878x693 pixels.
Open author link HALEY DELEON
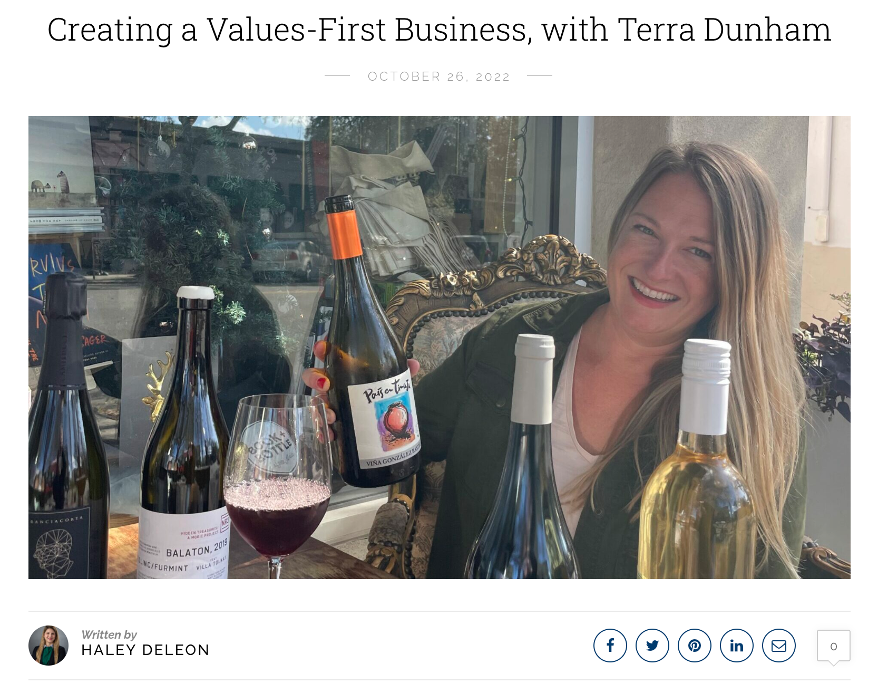[145, 650]
